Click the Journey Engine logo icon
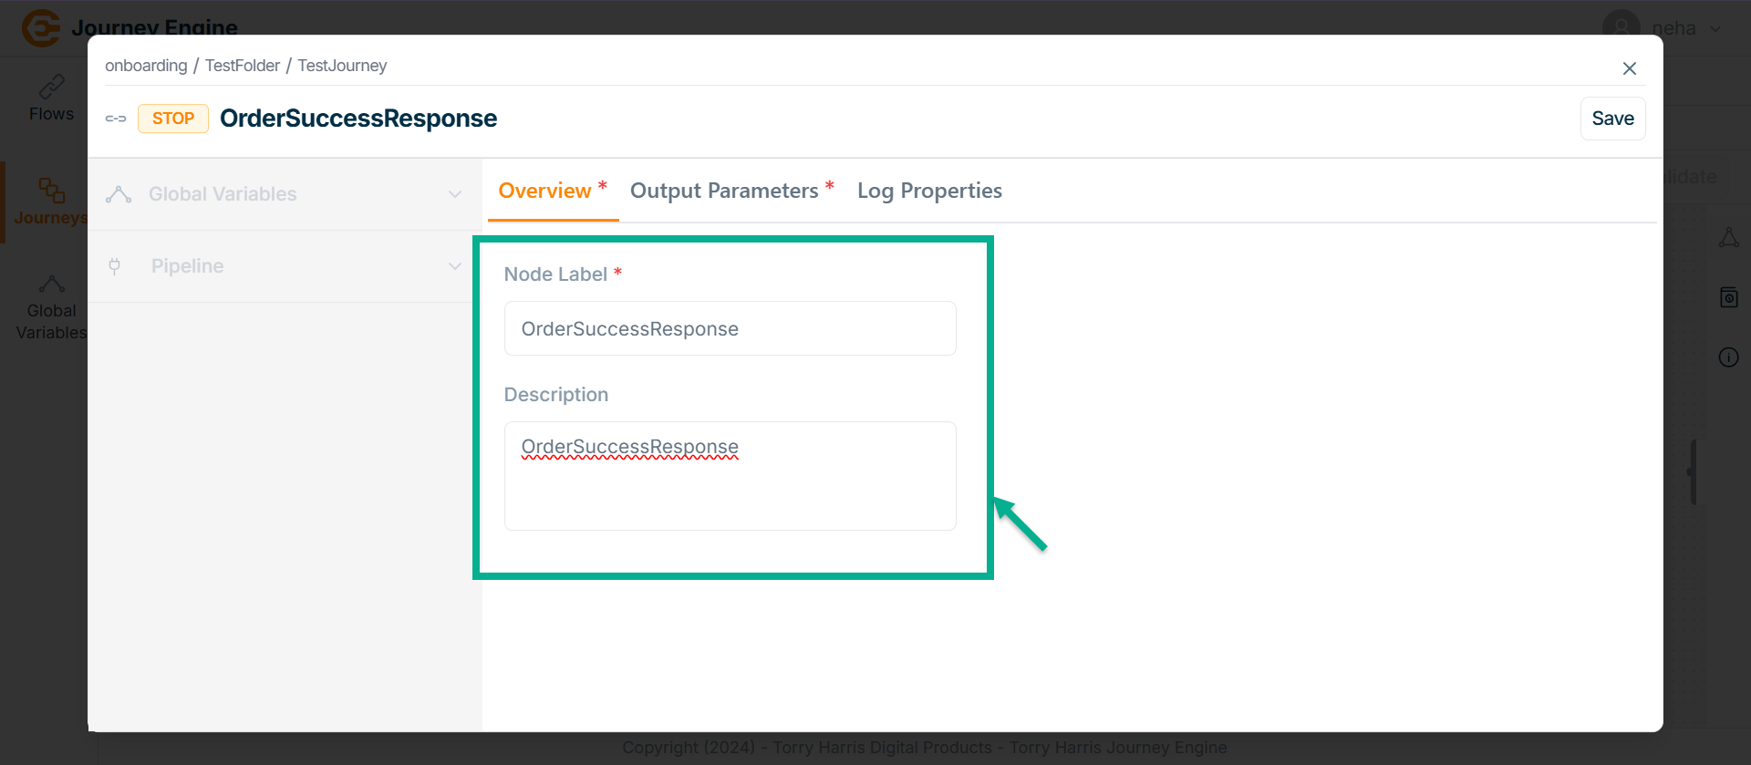The image size is (1751, 765). (40, 27)
